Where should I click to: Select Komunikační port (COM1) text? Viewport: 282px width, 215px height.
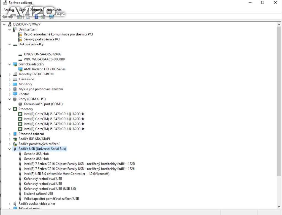(x=43, y=104)
